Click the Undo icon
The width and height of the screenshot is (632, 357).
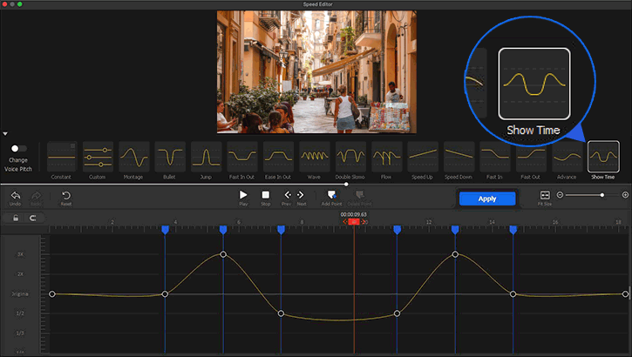pos(16,196)
